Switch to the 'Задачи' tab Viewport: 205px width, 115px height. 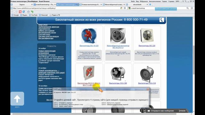point(22,4)
